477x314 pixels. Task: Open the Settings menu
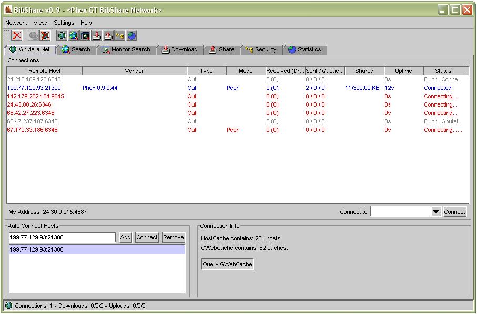(x=64, y=23)
